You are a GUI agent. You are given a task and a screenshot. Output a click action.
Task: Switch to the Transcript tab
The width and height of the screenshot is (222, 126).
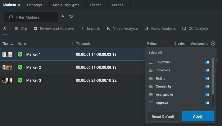point(34,5)
